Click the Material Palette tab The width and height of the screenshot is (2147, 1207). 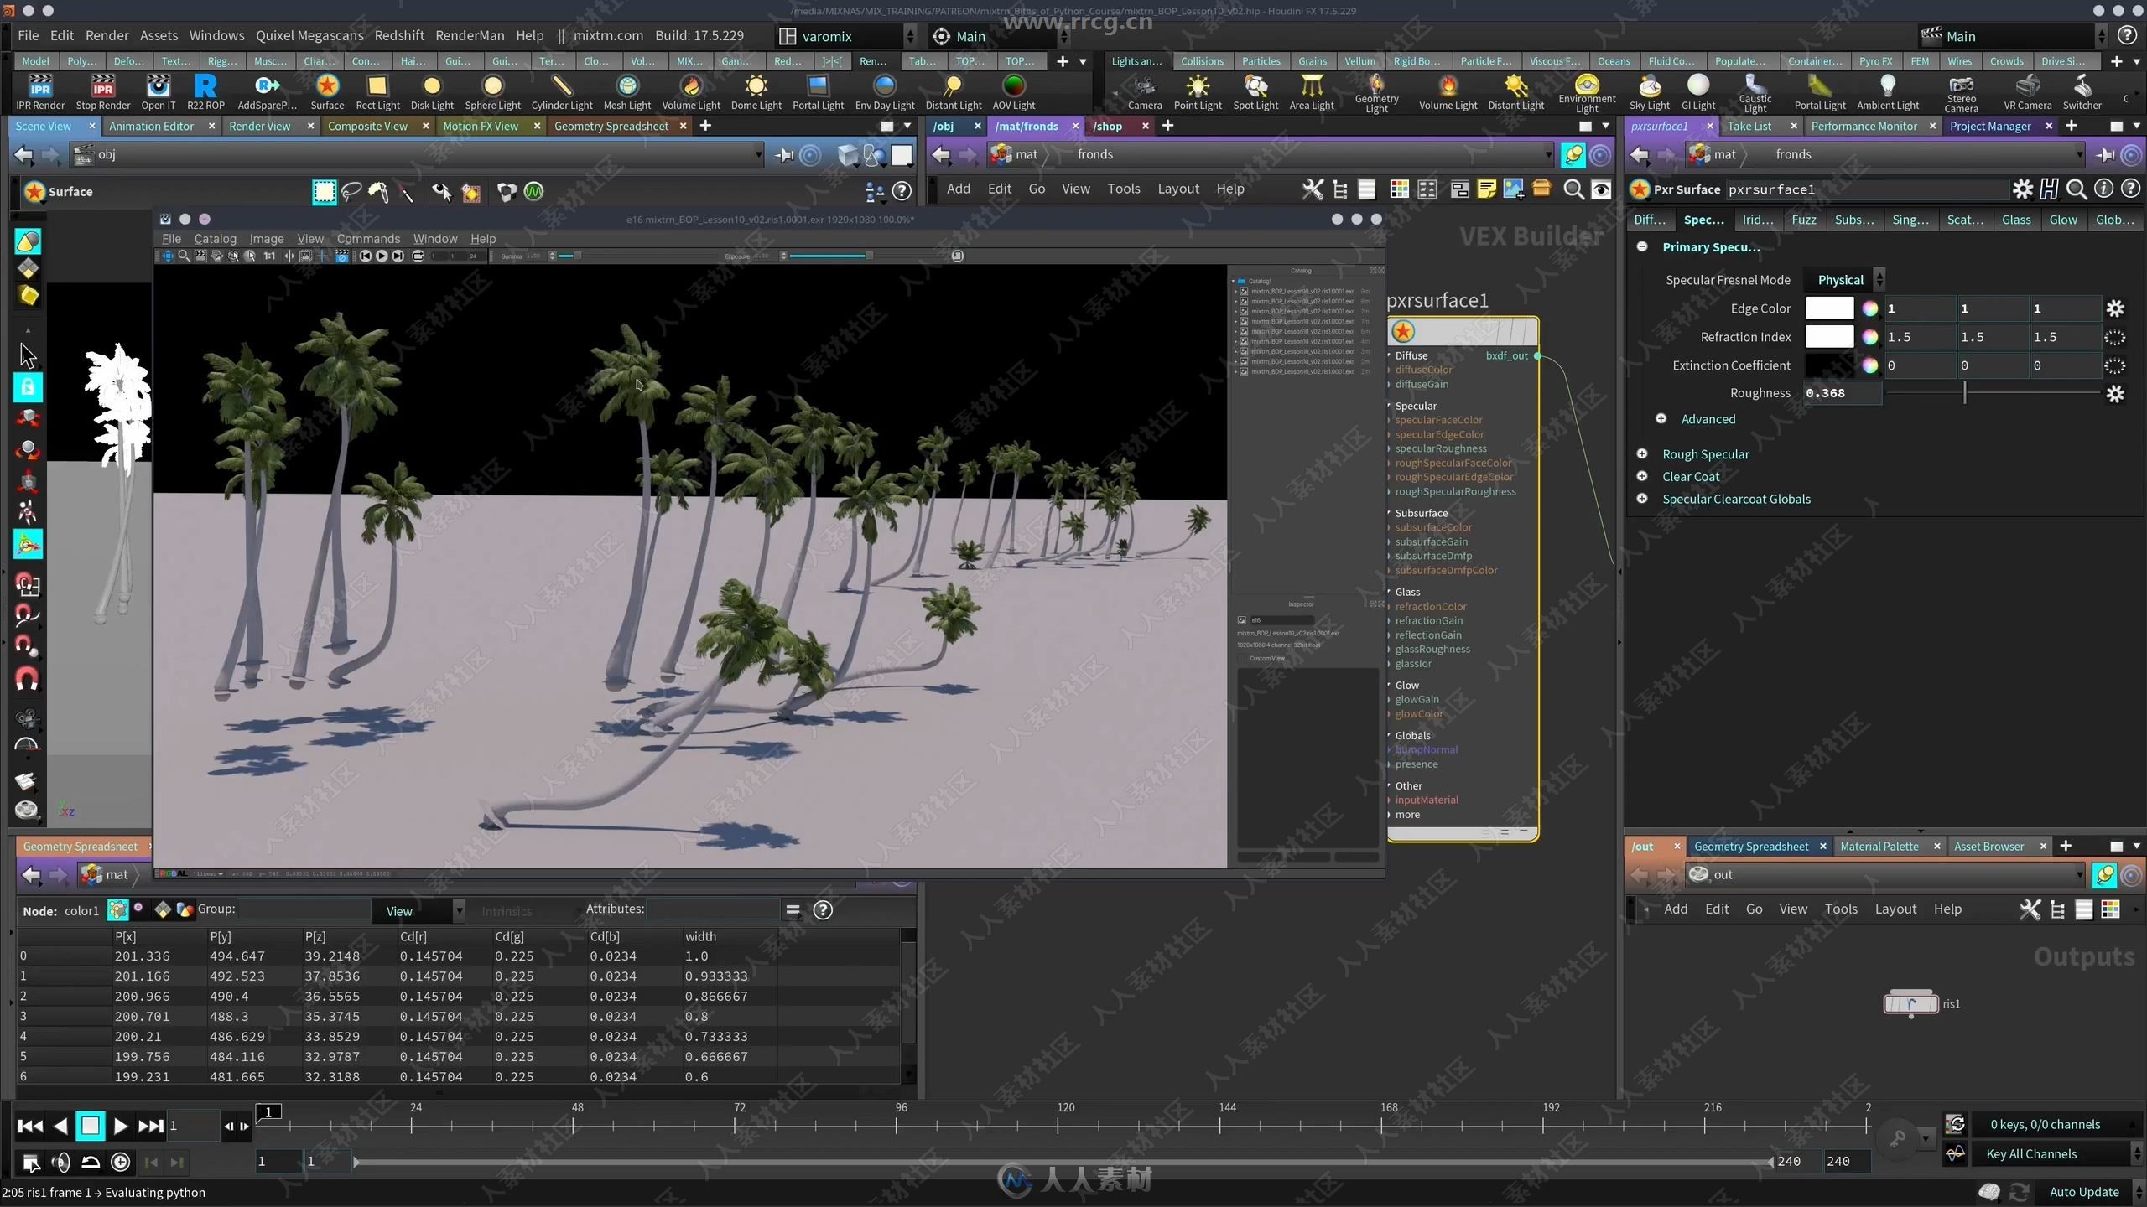1883,844
